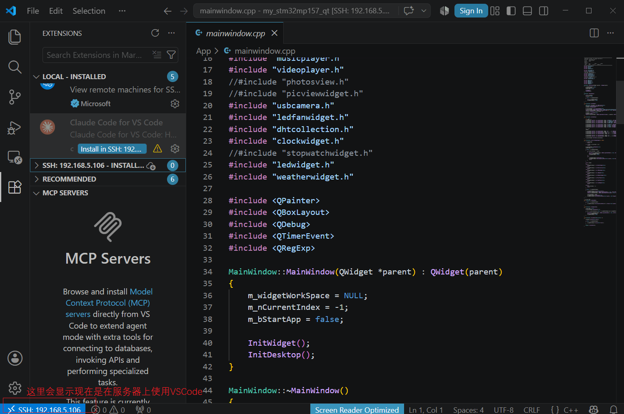Click Ln 1, Col 1 cursor position

click(426, 410)
